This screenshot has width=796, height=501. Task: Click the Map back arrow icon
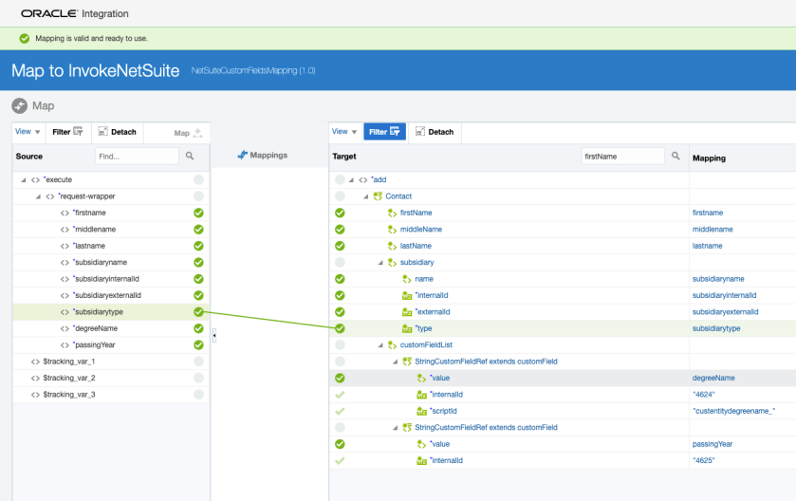click(19, 106)
